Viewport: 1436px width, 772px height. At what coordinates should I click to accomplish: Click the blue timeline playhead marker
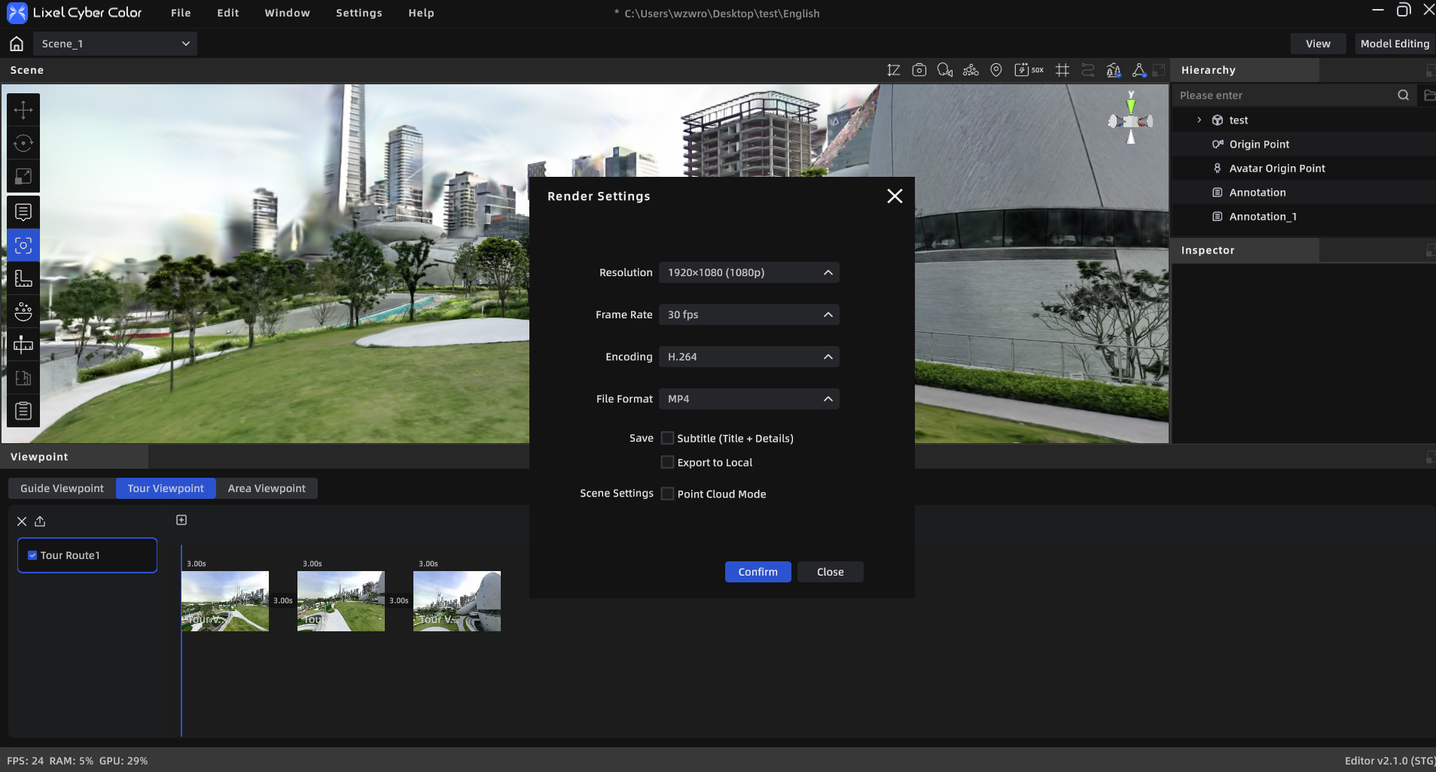(181, 640)
